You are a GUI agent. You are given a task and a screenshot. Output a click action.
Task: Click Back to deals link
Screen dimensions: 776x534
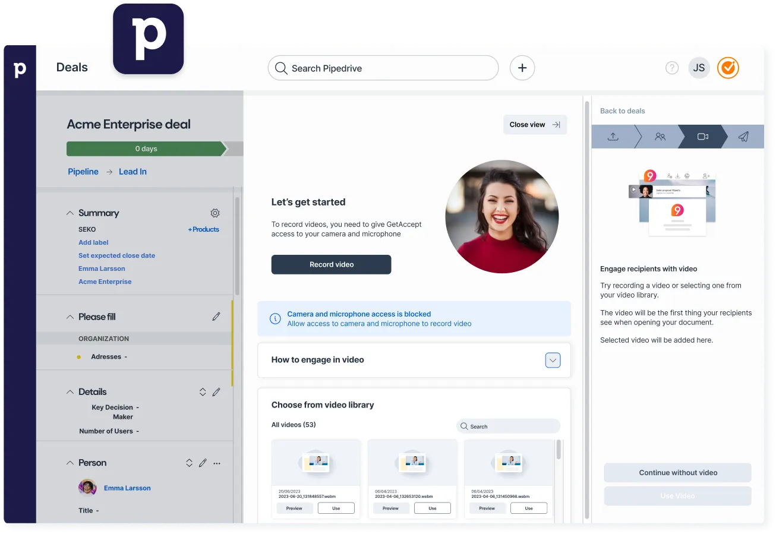[x=622, y=111]
